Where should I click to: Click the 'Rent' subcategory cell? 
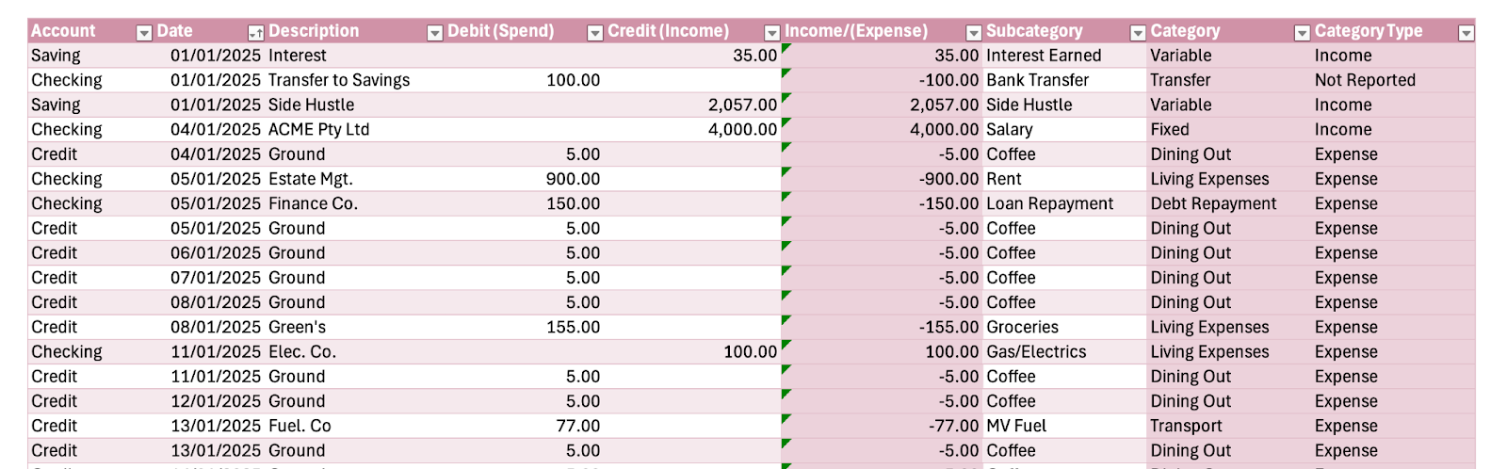(1064, 179)
